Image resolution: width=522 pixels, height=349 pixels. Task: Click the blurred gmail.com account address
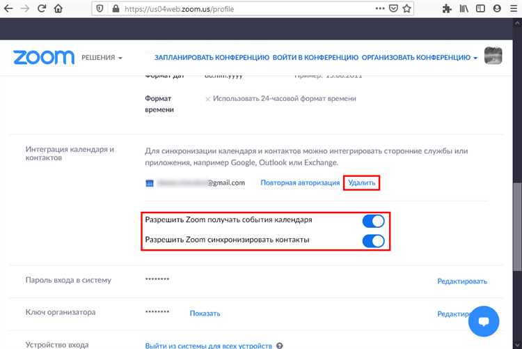click(200, 183)
